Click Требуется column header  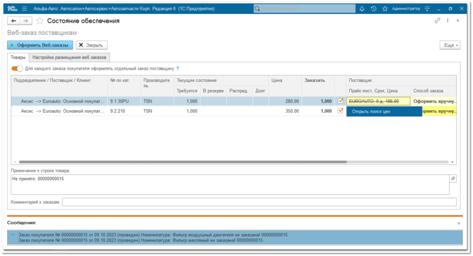pos(187,91)
